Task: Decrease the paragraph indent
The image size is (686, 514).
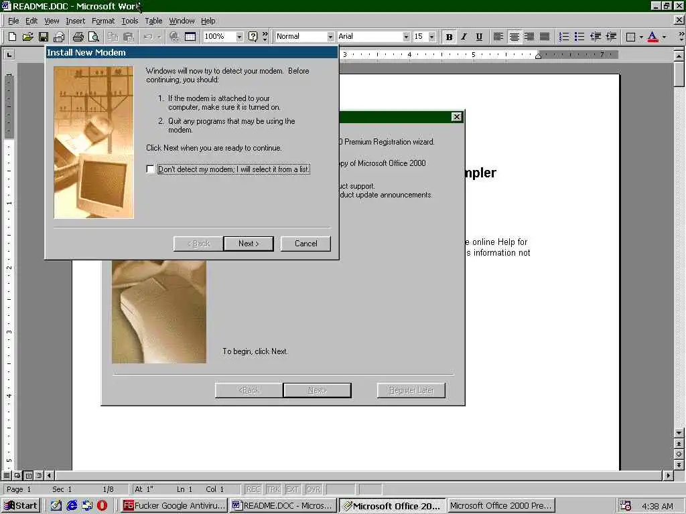Action: click(596, 37)
